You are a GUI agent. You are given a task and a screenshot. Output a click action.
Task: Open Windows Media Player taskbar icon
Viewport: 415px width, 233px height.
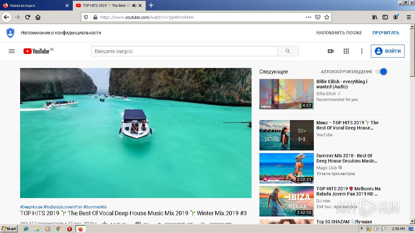(48, 229)
